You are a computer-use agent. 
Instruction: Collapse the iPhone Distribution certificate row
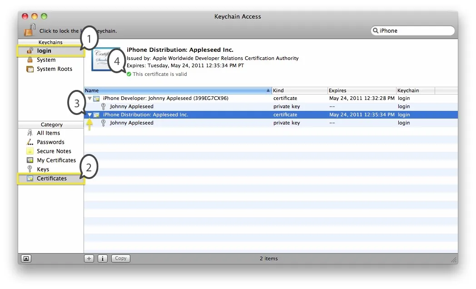[89, 115]
